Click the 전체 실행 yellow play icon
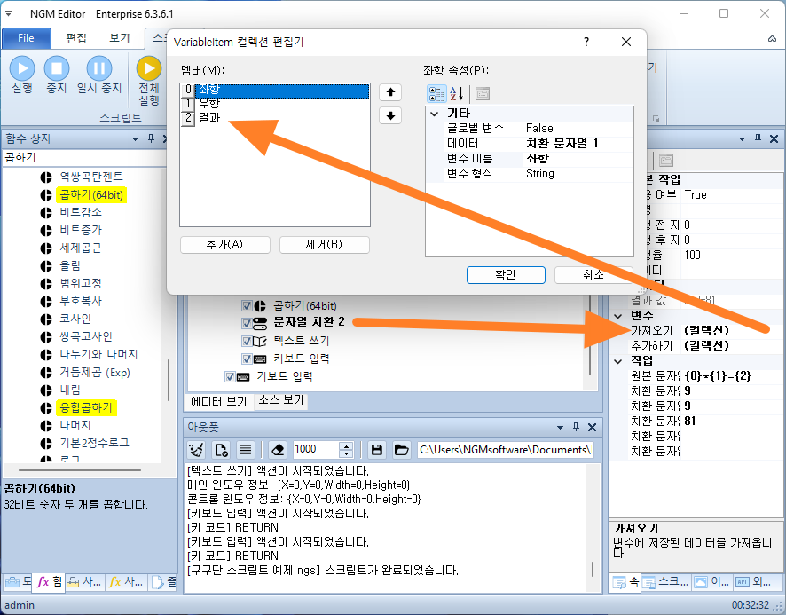The width and height of the screenshot is (786, 615). click(x=149, y=68)
